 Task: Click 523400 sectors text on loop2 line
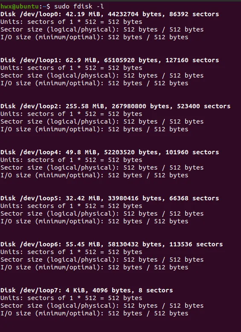click(204, 106)
